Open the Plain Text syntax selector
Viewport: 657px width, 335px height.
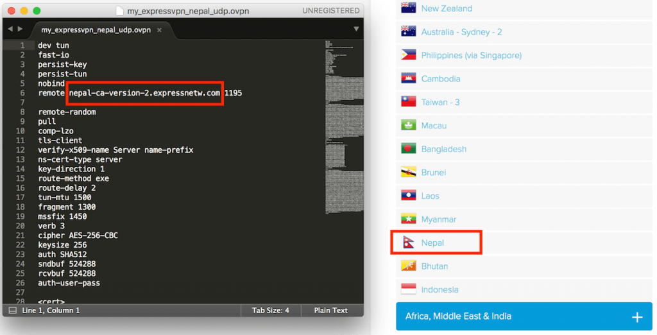coord(330,311)
